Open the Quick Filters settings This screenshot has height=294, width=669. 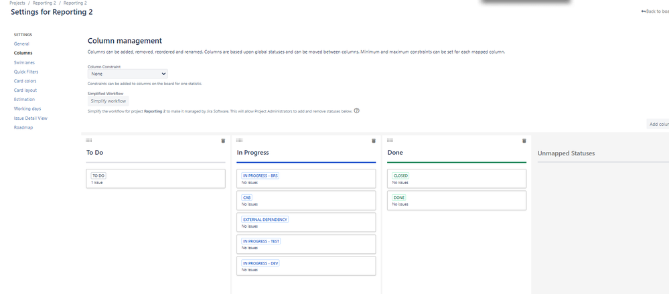(x=26, y=72)
